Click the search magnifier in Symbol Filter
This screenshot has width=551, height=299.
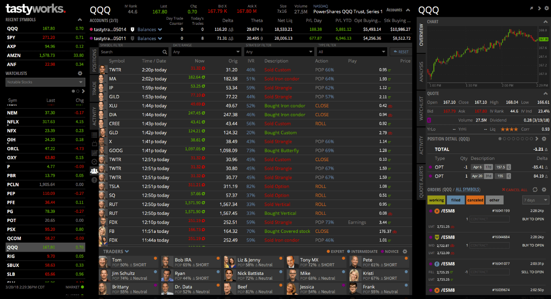point(165,52)
